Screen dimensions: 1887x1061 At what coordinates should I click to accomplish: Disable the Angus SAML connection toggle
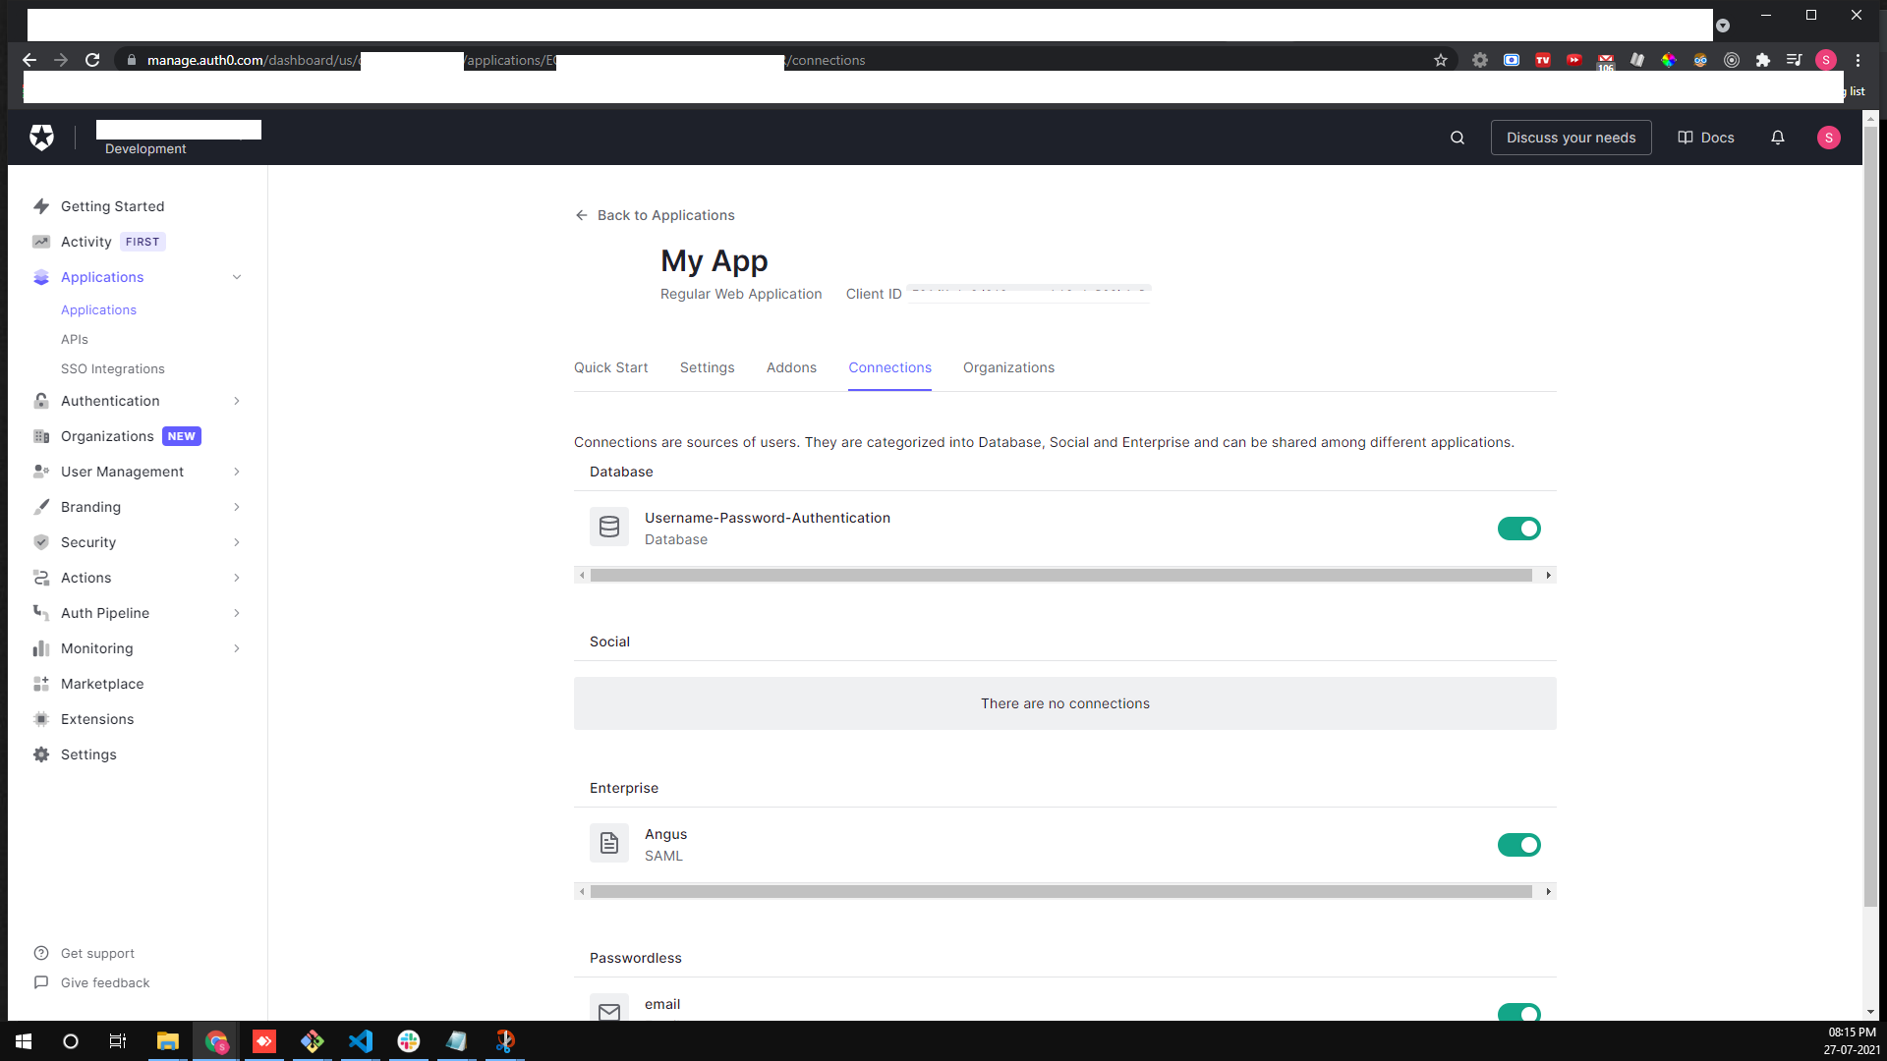[1519, 845]
